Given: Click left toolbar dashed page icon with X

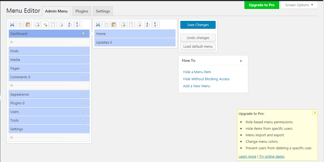Looking at the screenshot, I should click(x=61, y=25).
